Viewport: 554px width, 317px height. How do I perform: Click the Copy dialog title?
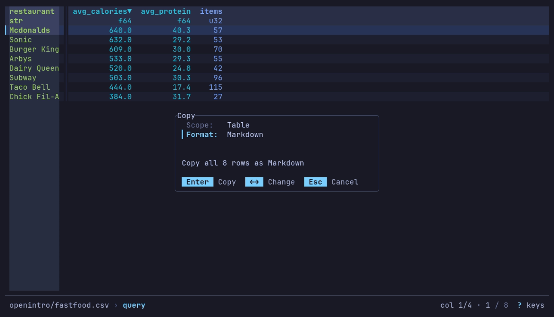pyautogui.click(x=186, y=116)
